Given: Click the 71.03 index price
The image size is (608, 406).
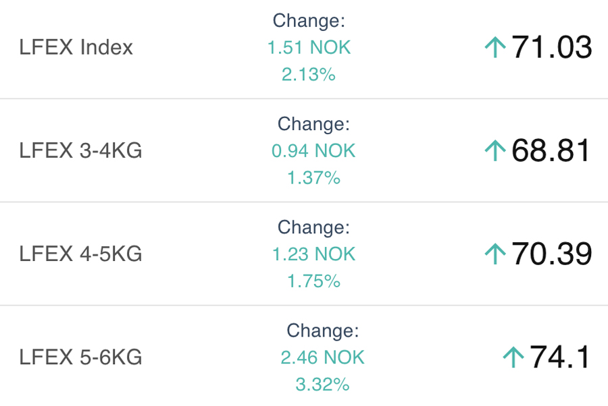Looking at the screenshot, I should [x=552, y=47].
